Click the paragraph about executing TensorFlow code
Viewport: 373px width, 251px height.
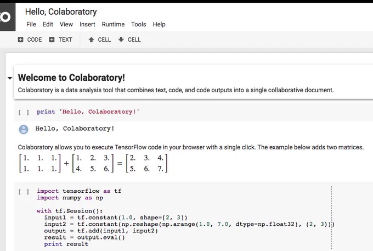point(191,147)
